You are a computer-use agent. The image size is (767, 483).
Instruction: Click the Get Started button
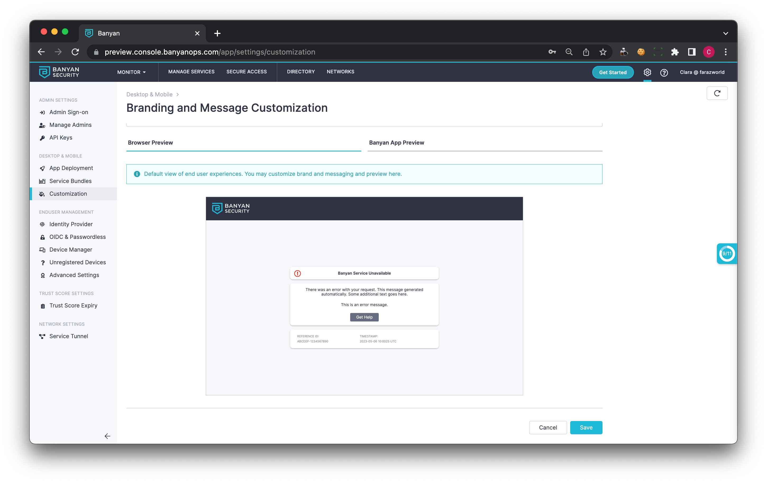pos(613,72)
